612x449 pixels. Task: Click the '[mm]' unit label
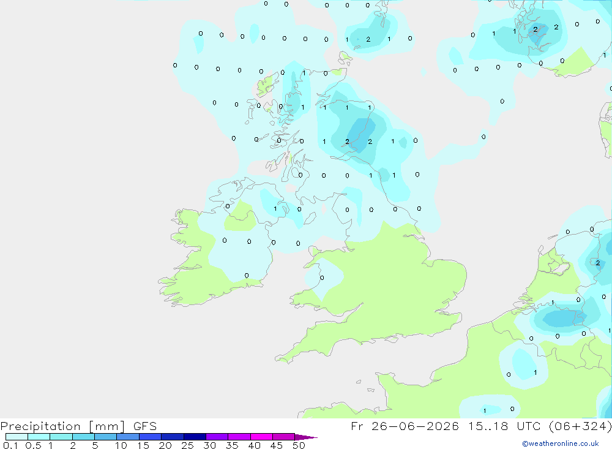(x=107, y=426)
